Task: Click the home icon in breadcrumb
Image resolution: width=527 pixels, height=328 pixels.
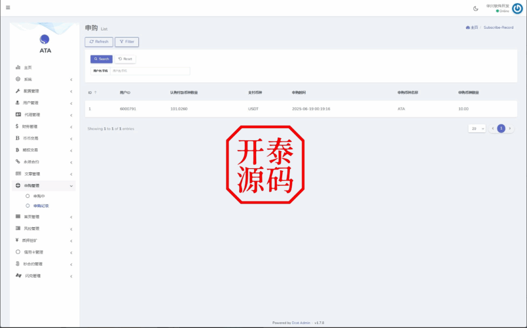Action: click(x=467, y=28)
